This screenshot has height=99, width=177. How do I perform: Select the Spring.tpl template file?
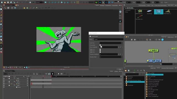pos(150,93)
